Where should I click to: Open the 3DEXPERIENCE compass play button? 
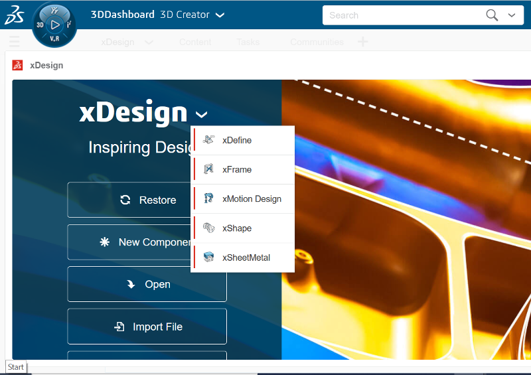[54, 25]
